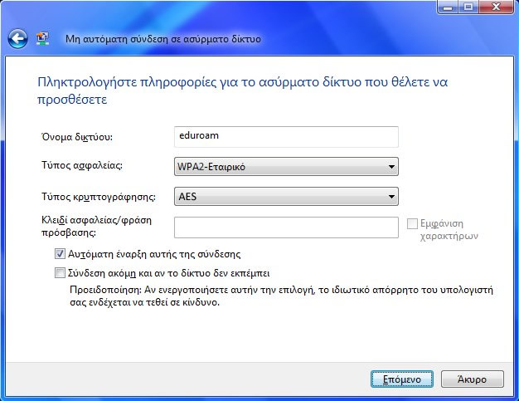Image resolution: width=519 pixels, height=401 pixels.
Task: Click the Τύπος ασφαλείας label
Action: coord(82,165)
